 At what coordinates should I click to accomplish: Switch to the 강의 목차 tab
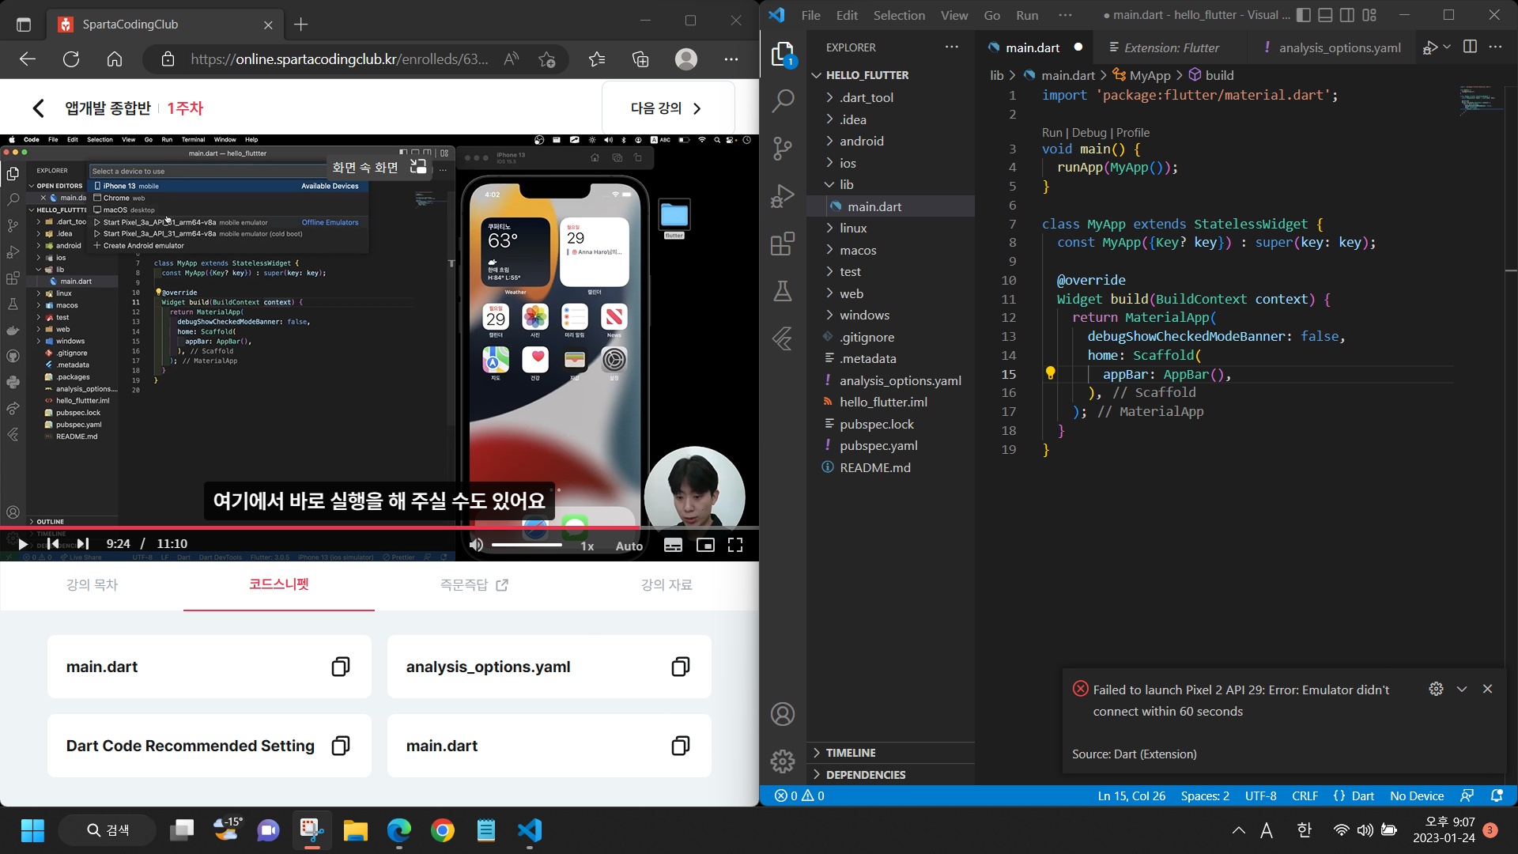92,585
